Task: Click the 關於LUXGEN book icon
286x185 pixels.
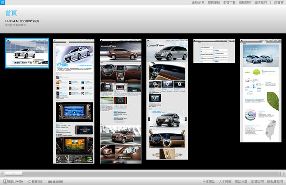Action: click(5, 181)
